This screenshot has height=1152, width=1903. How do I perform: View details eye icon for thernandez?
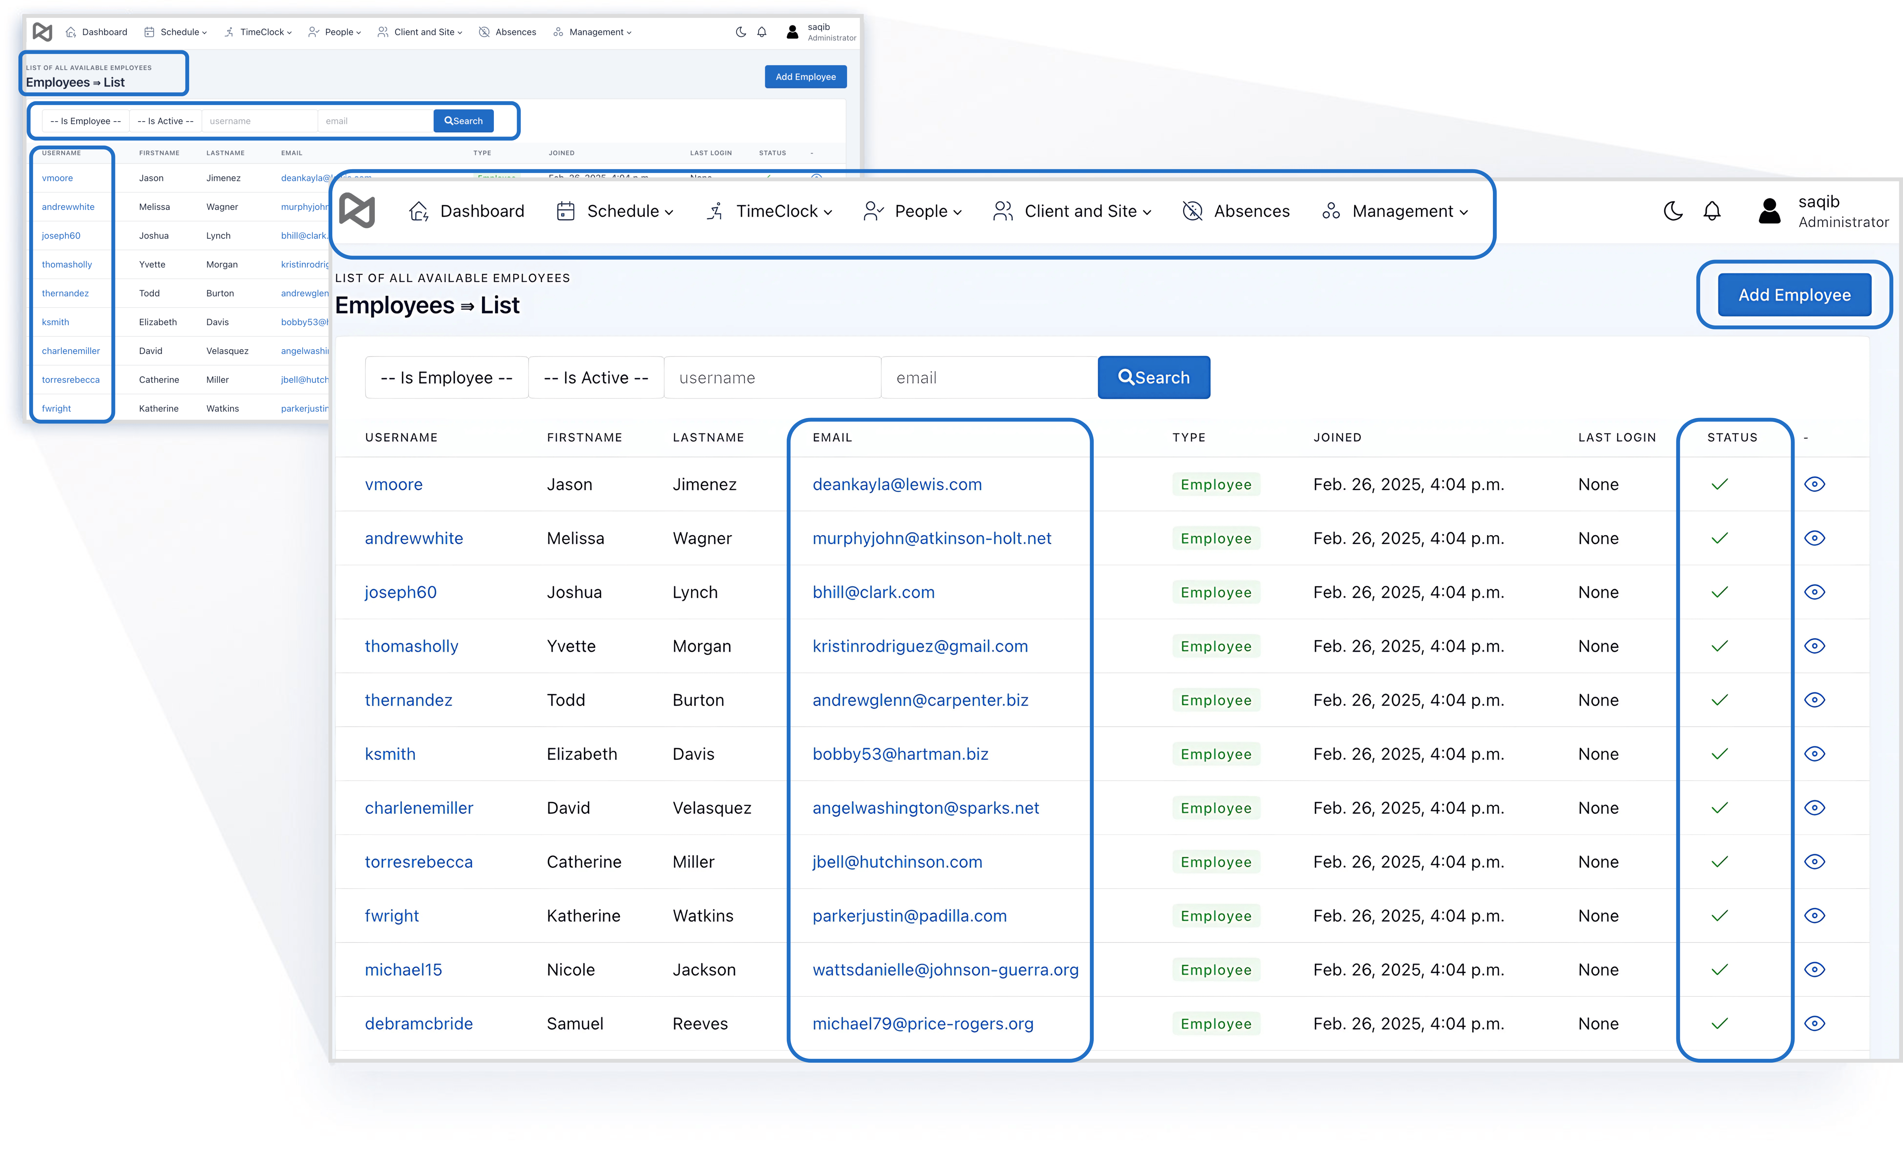(x=1814, y=700)
